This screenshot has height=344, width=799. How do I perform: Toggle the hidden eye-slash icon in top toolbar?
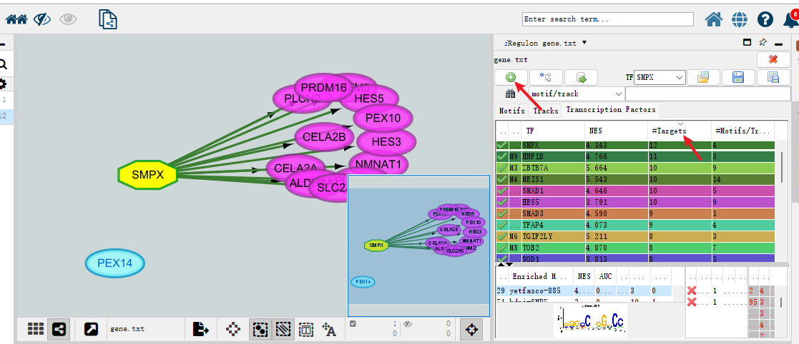point(42,19)
